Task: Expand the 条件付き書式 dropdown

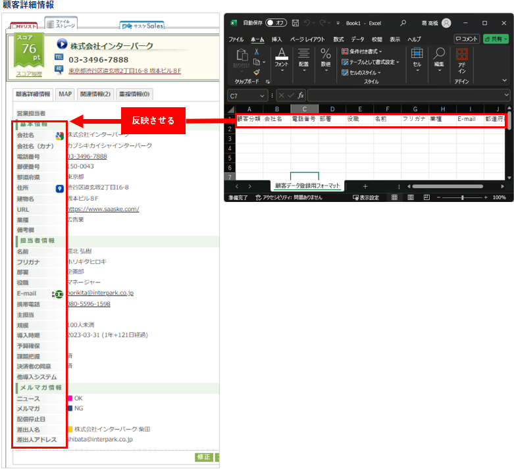Action: tap(380, 51)
